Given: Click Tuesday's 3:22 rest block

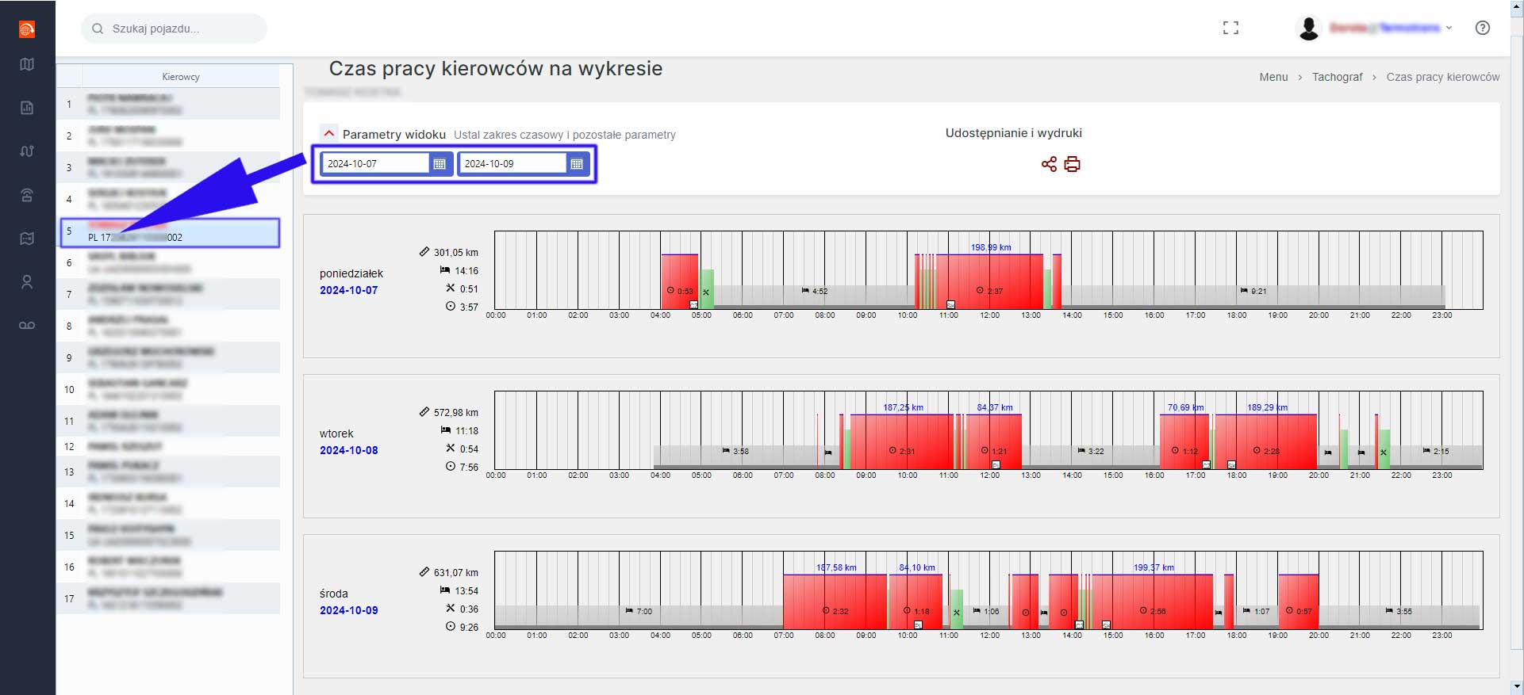Looking at the screenshot, I should (1091, 456).
